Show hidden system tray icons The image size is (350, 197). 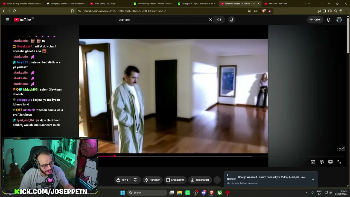pyautogui.click(x=307, y=193)
